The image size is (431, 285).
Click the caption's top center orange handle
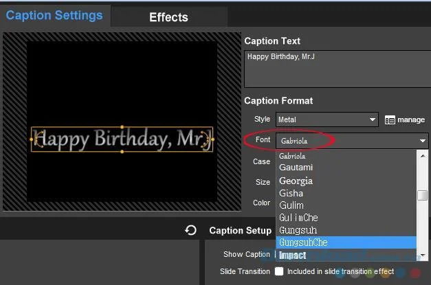coord(122,127)
